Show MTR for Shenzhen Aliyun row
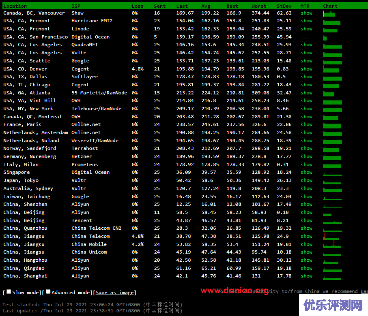Viewport: 368px width, 316px height. coord(306,205)
